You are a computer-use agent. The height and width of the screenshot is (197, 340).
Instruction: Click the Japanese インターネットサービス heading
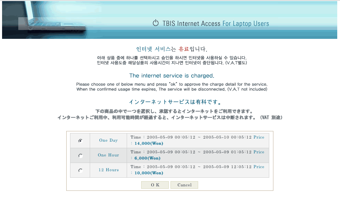pyautogui.click(x=175, y=102)
